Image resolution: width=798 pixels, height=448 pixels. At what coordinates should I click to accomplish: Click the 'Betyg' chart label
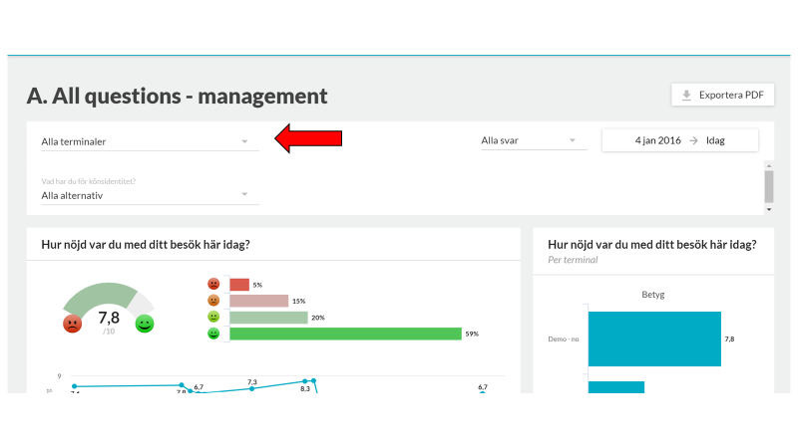pos(653,294)
